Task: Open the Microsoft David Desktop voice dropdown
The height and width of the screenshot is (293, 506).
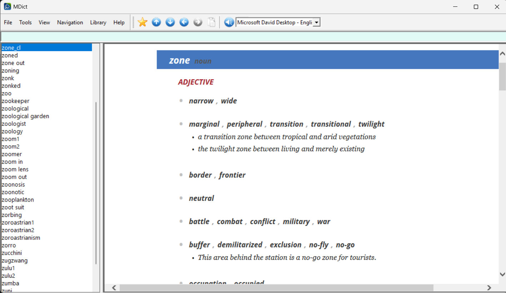Action: pyautogui.click(x=316, y=23)
